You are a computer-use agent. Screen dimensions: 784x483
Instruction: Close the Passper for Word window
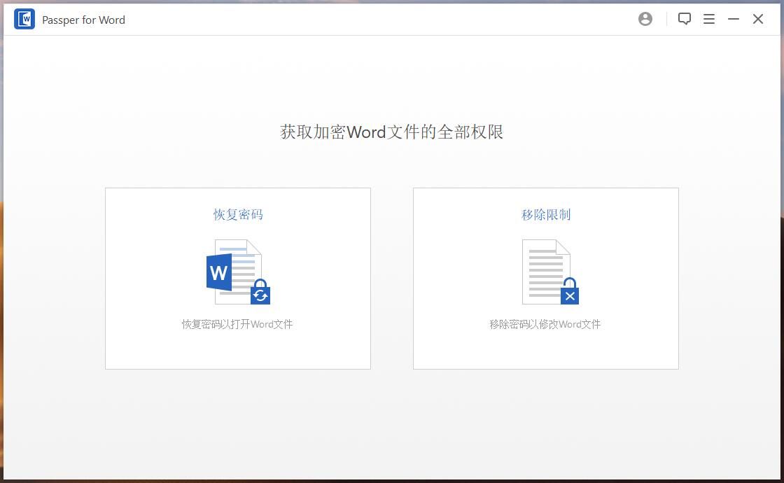click(x=758, y=20)
